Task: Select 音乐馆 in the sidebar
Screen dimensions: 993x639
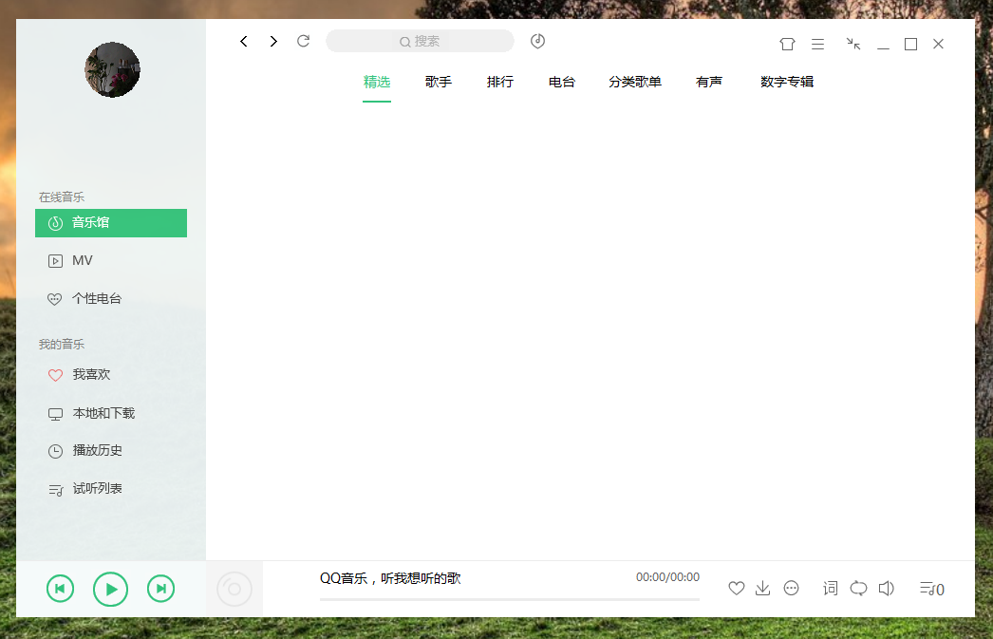Action: pyautogui.click(x=111, y=223)
